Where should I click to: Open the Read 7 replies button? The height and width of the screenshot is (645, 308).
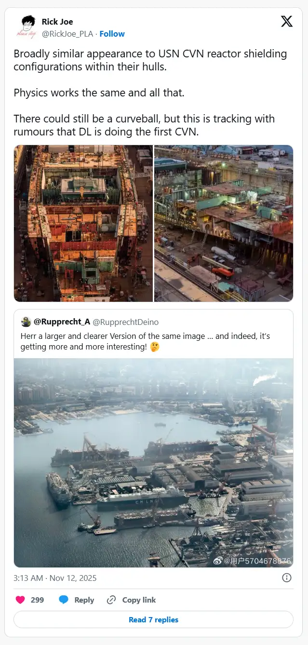tap(154, 619)
